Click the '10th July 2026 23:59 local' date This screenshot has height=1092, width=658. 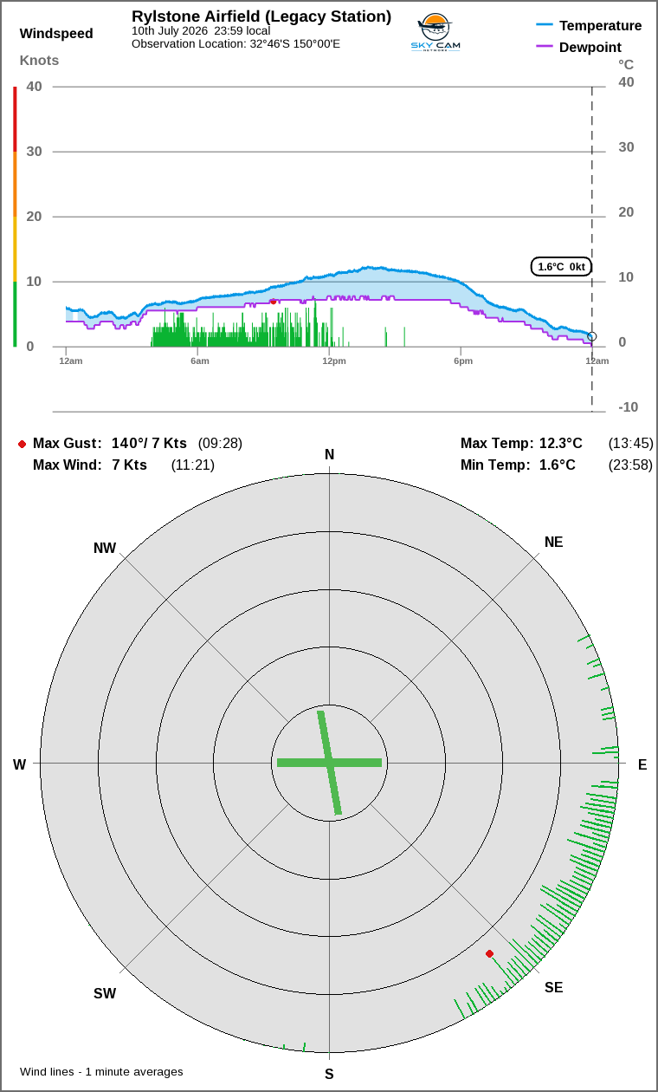click(201, 30)
